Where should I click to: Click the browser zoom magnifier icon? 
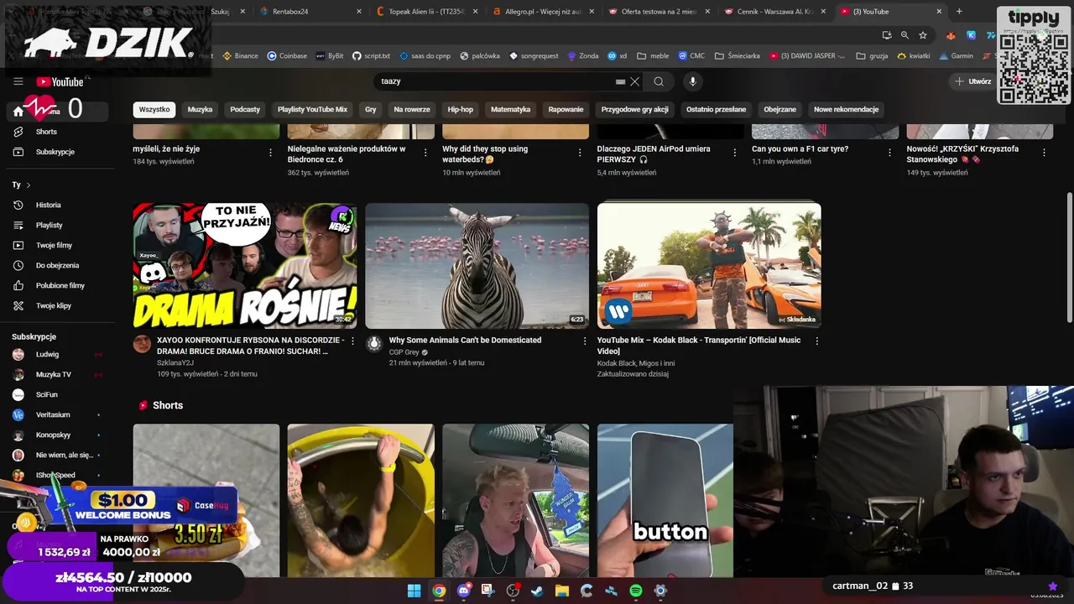[x=905, y=35]
